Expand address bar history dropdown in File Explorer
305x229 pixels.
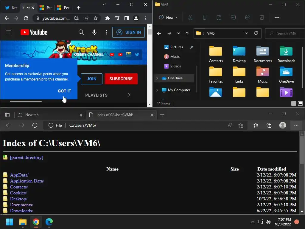point(246,33)
